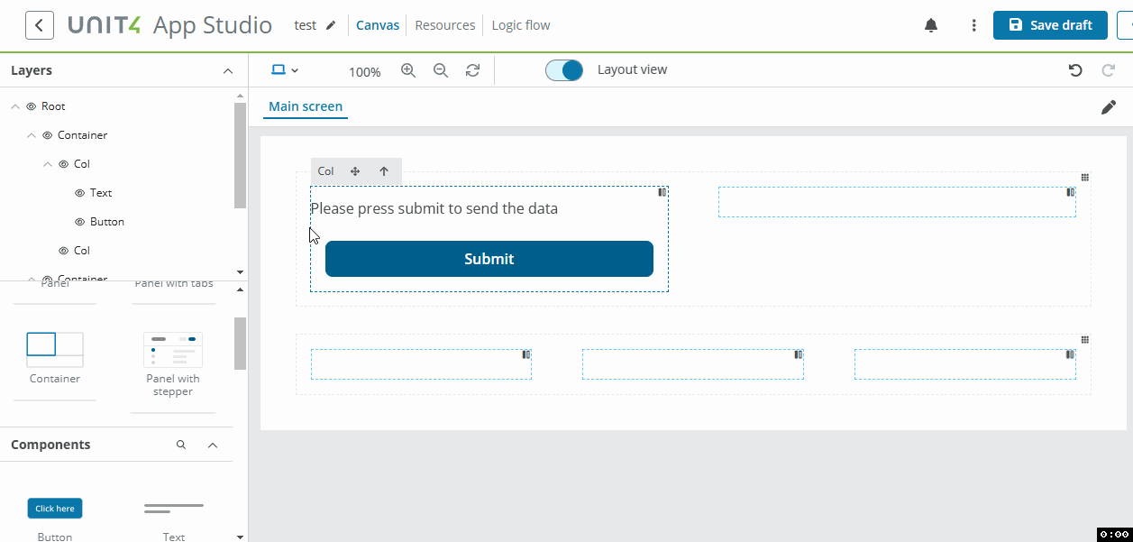The width and height of the screenshot is (1133, 542).
Task: Collapse the Container tree node
Action: pyautogui.click(x=32, y=134)
